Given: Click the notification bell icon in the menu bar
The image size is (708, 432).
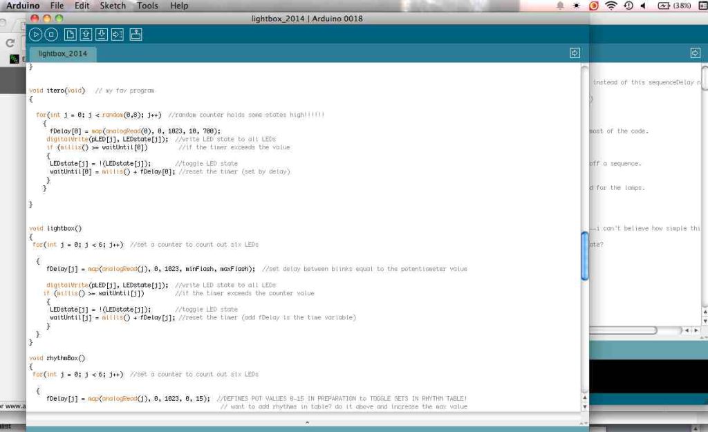Looking at the screenshot, I should click(x=560, y=6).
